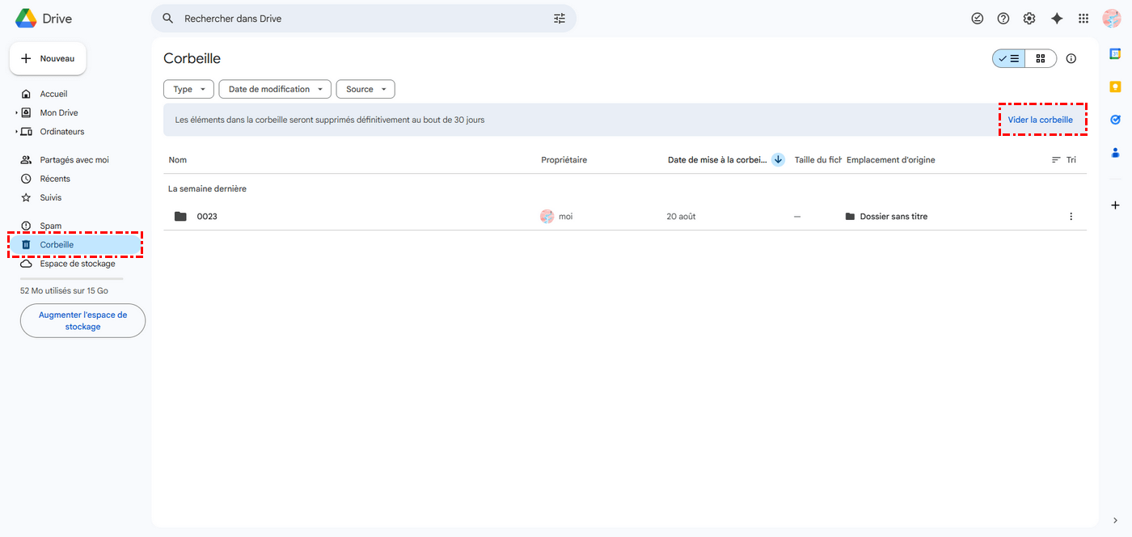Open the Settings gear icon
This screenshot has height=537, width=1132.
tap(1029, 19)
